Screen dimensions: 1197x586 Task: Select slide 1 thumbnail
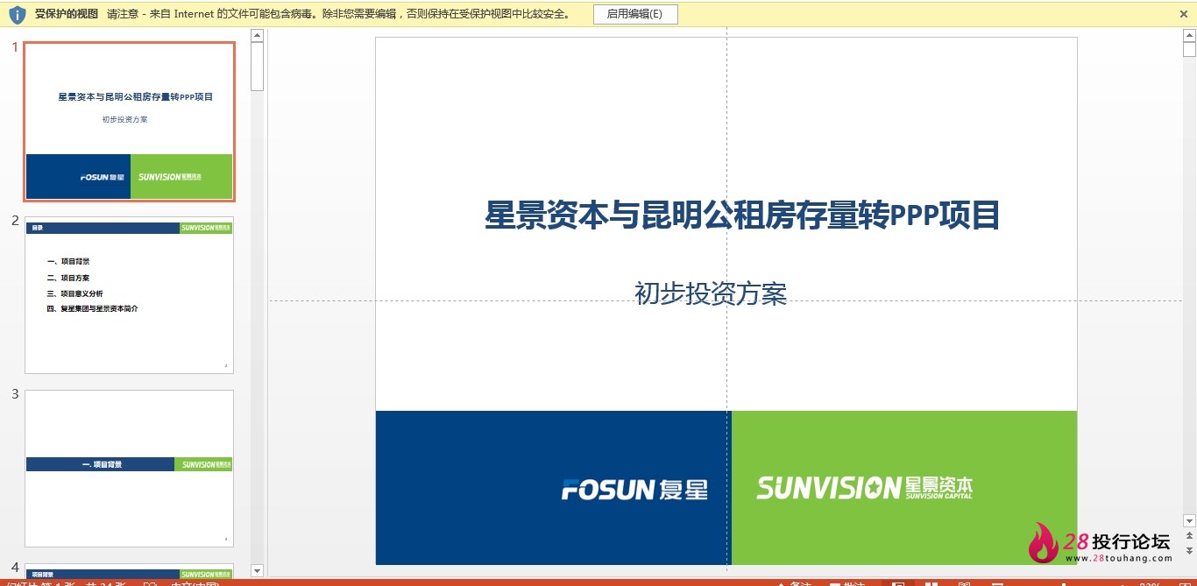[x=130, y=121]
